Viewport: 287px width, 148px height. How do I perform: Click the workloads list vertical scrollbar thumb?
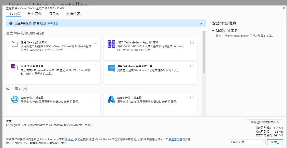pos(204,52)
